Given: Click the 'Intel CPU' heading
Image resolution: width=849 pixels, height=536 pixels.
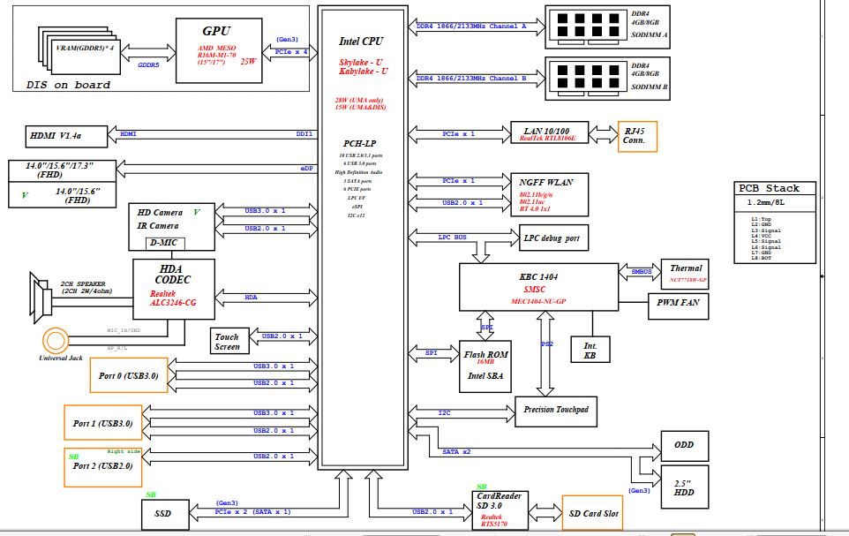Looking at the screenshot, I should tap(361, 42).
